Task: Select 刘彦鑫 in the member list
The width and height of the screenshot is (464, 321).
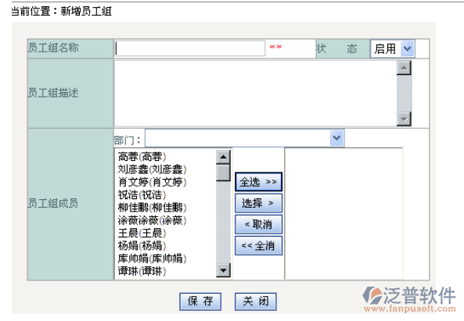Action: (x=152, y=169)
